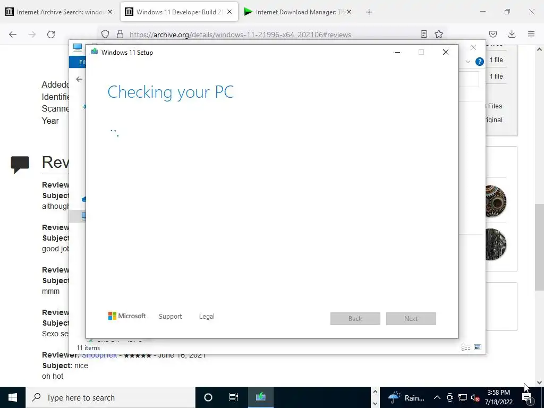Switch to Internet Archive Search tab
544x408 pixels.
tap(59, 12)
